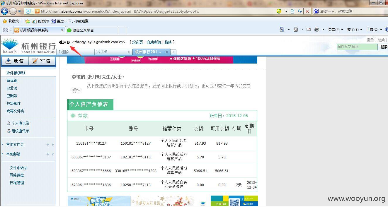Click the 自助查询 link in header

[154, 42]
